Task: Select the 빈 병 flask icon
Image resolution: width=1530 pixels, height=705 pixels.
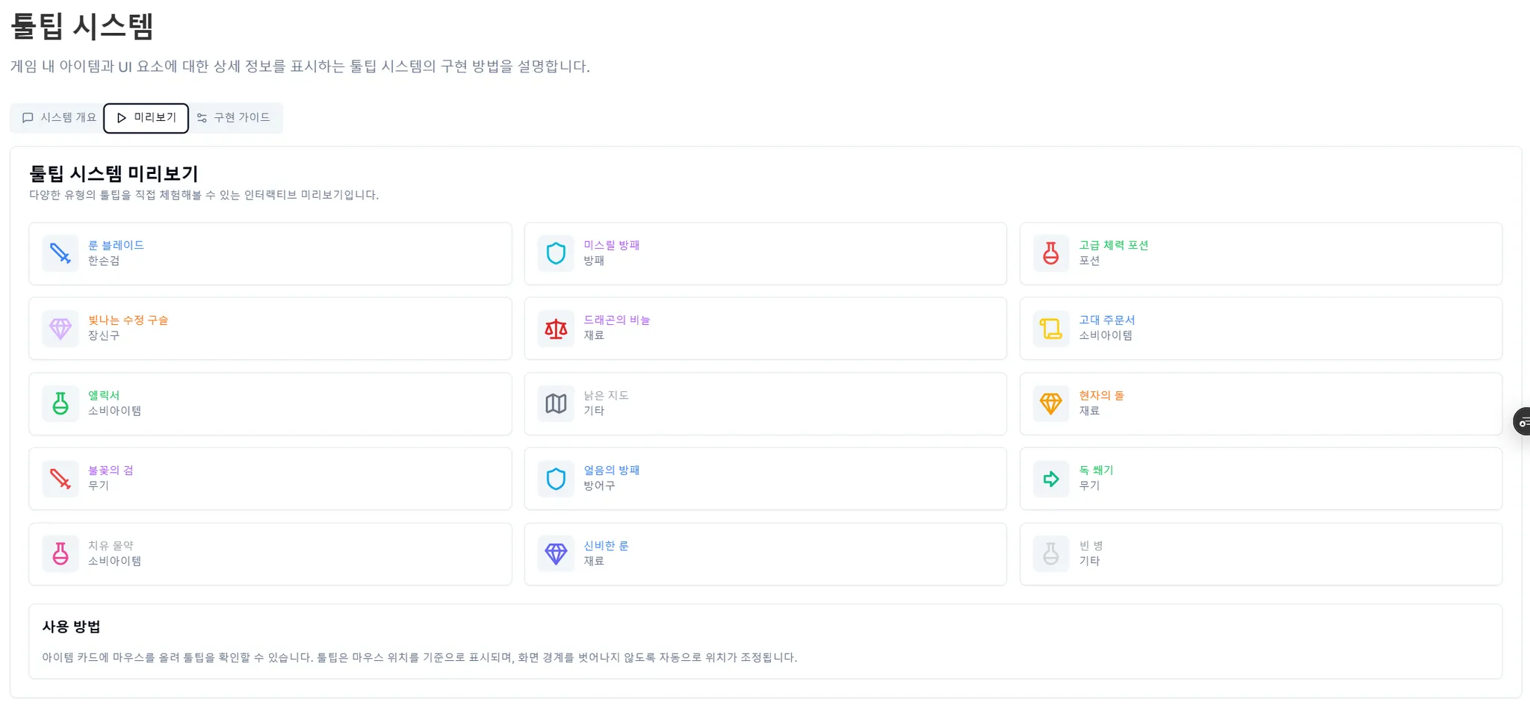Action: click(1051, 553)
